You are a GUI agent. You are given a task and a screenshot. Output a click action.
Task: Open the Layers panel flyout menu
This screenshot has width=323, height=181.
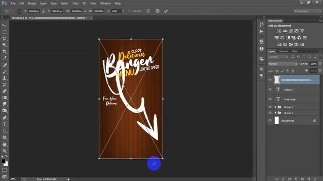[320, 51]
